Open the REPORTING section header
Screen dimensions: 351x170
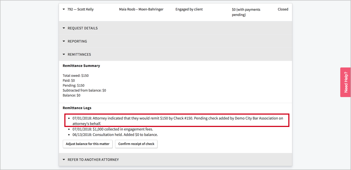(x=77, y=41)
